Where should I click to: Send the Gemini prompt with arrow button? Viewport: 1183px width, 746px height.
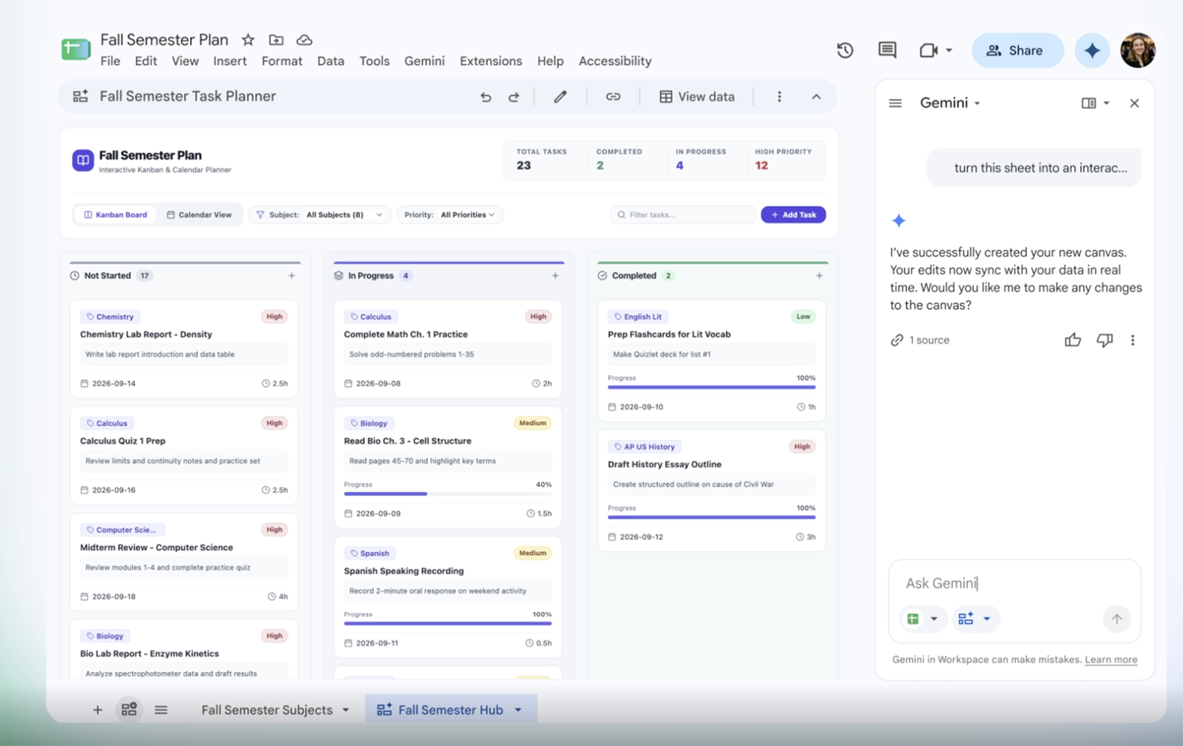point(1116,619)
